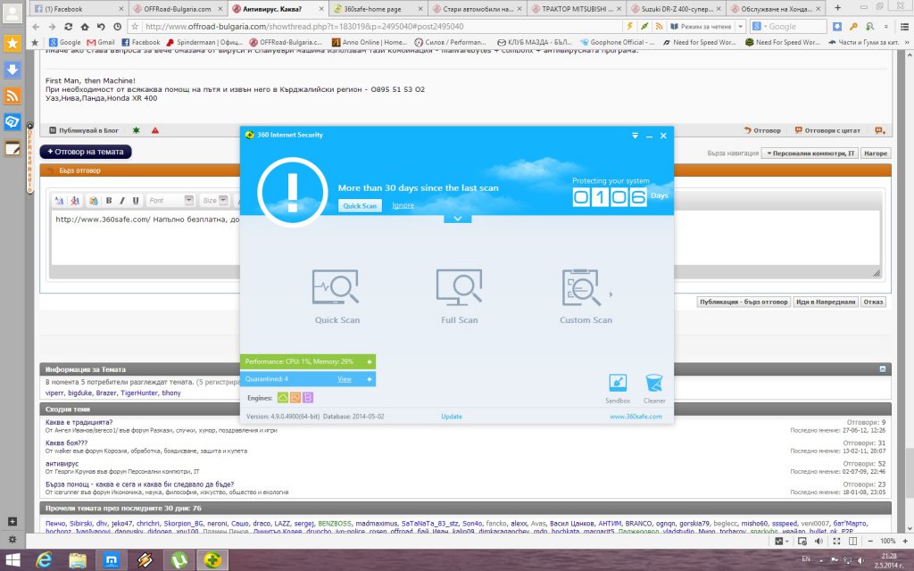Open the browser main menu icon

click(x=904, y=26)
